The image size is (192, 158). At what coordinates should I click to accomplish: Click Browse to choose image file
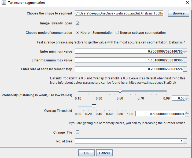coord(178,13)
